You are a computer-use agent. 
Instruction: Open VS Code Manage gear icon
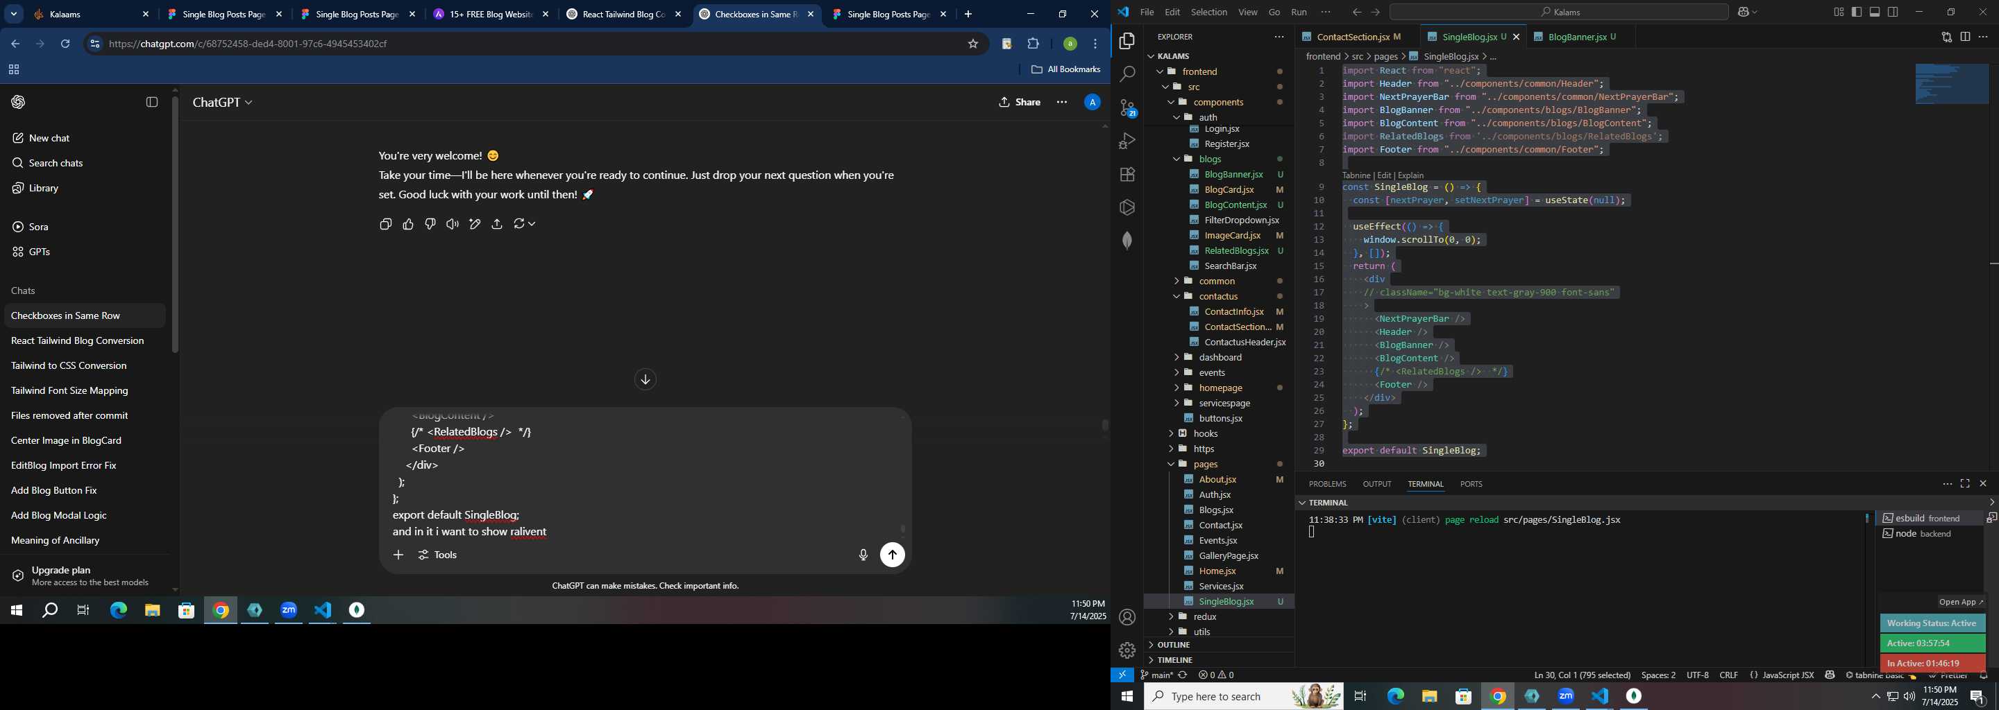point(1127,650)
